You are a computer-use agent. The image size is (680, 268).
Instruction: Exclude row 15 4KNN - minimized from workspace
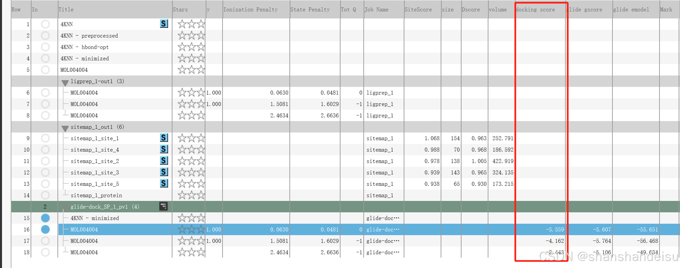(45, 218)
